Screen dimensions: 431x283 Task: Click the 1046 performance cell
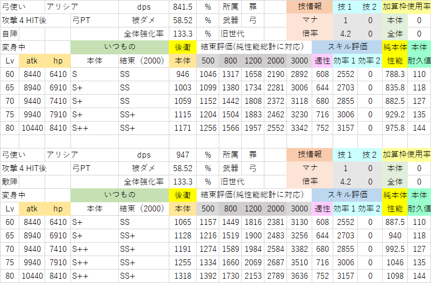[394, 263]
